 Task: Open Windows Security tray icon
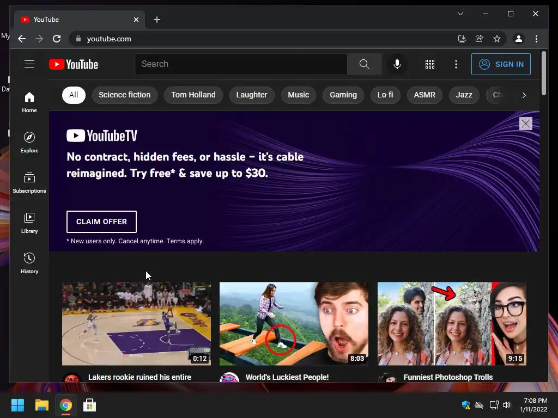(x=466, y=405)
